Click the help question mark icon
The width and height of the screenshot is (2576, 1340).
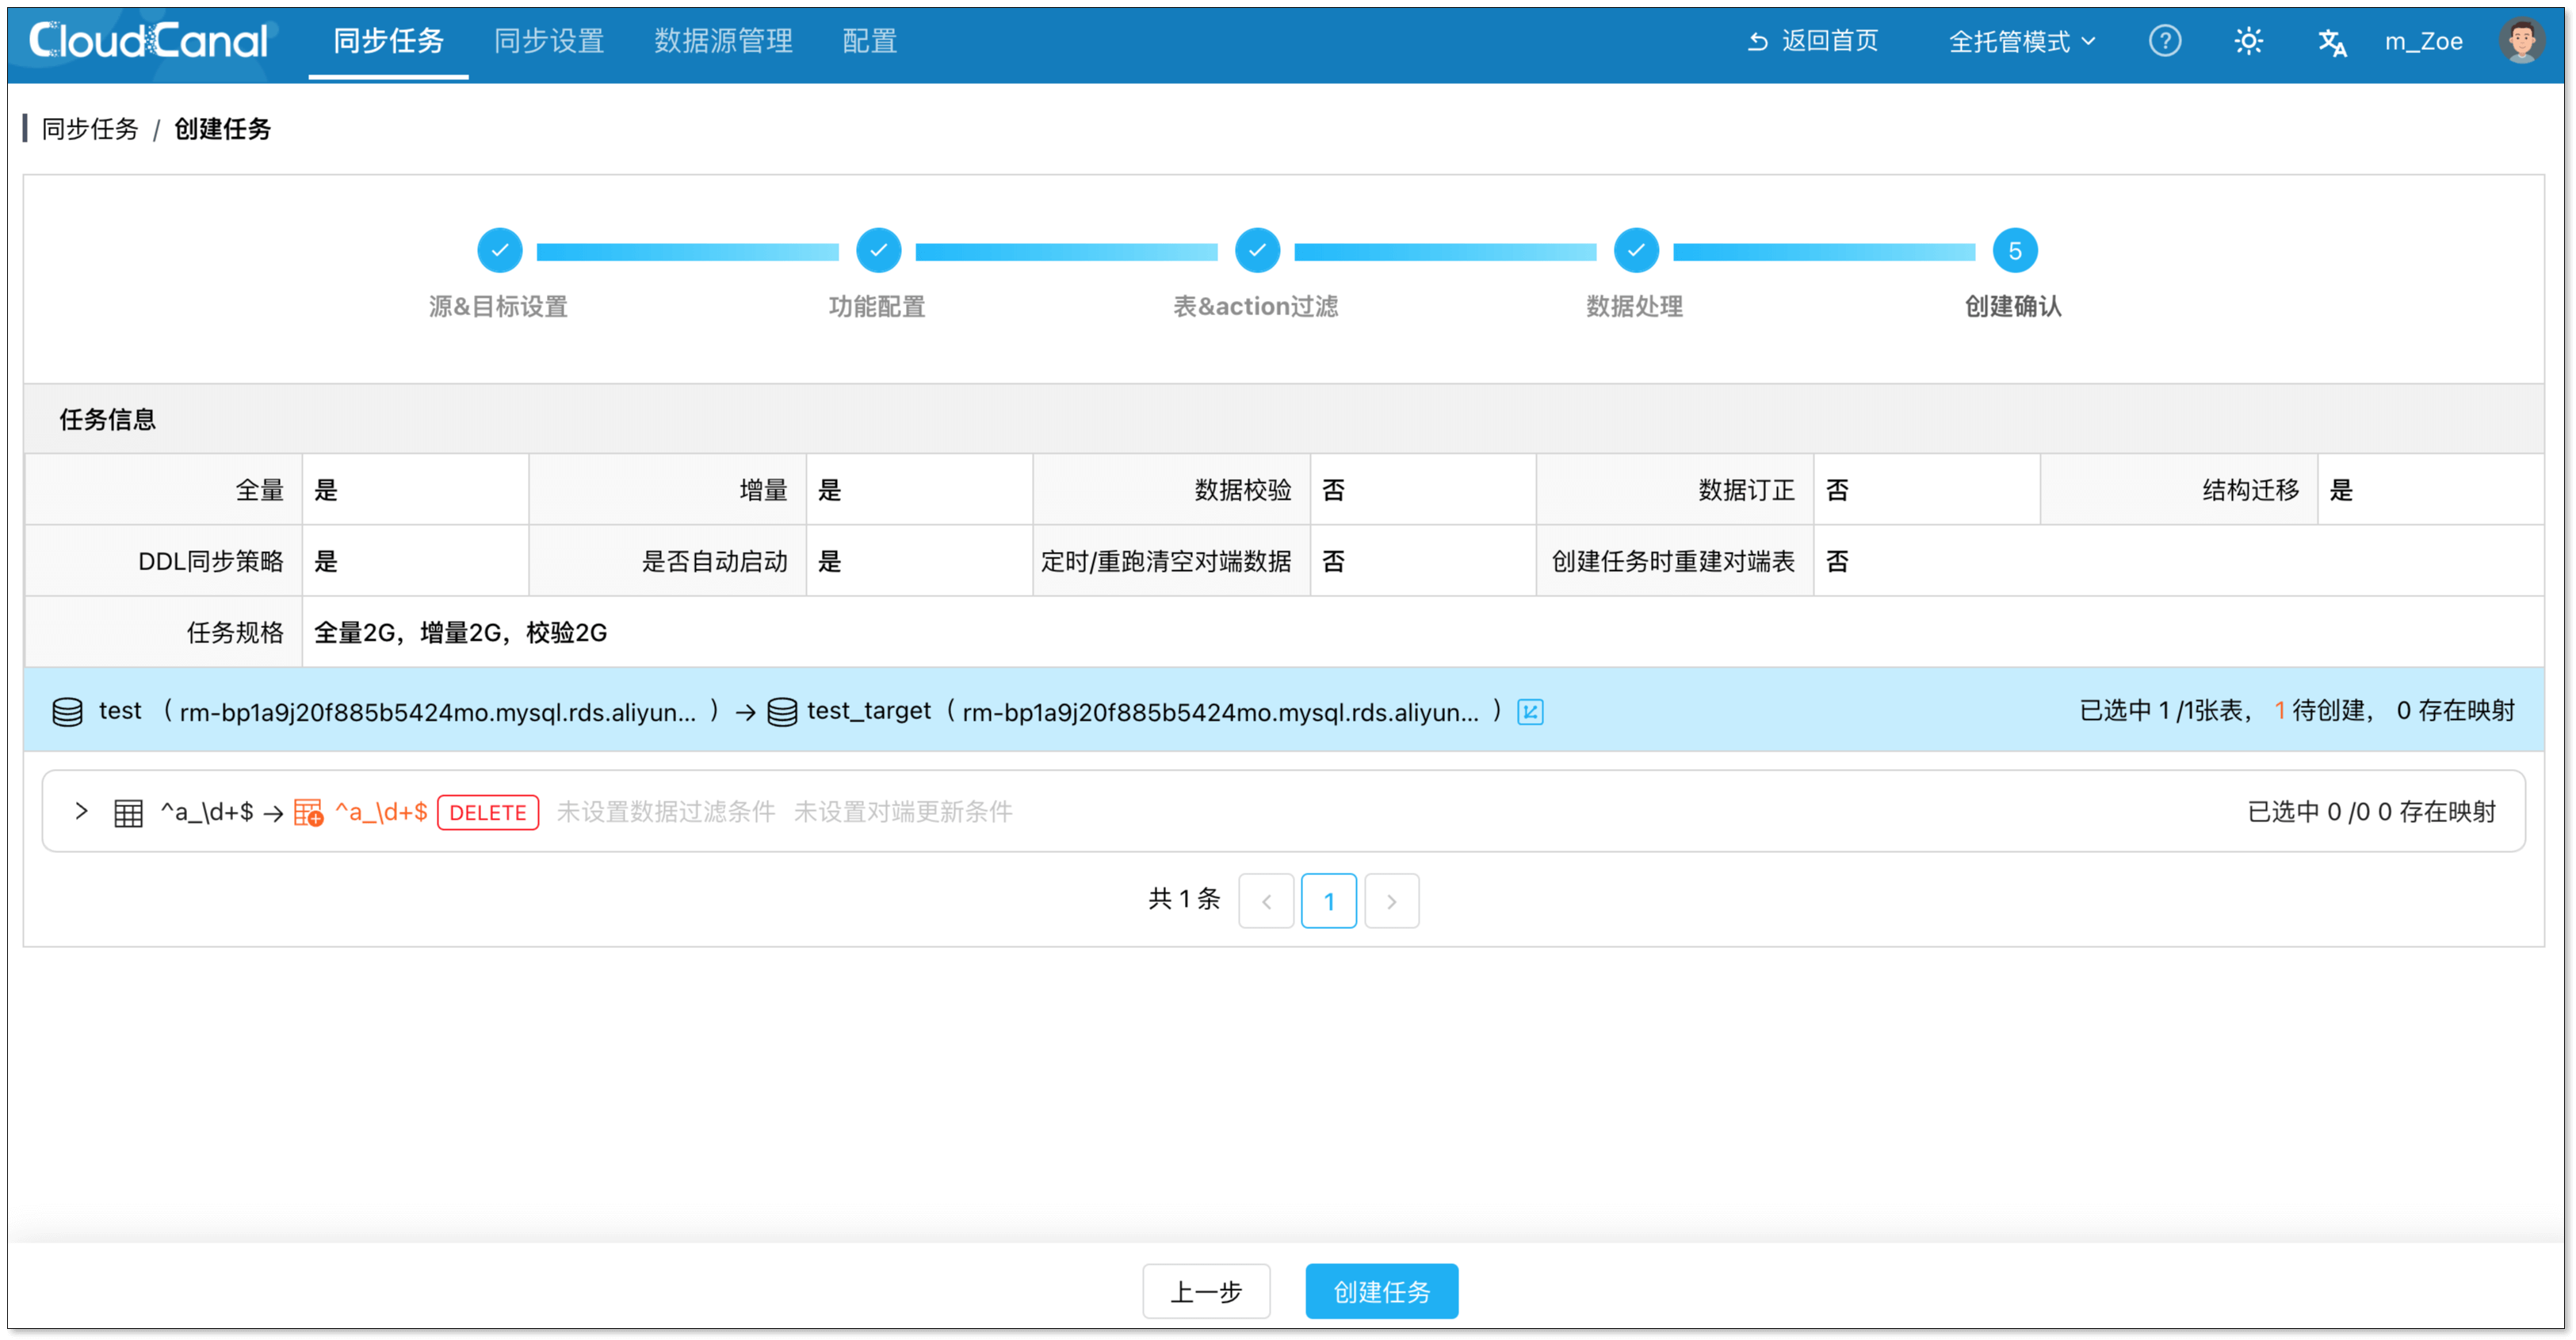[2164, 41]
